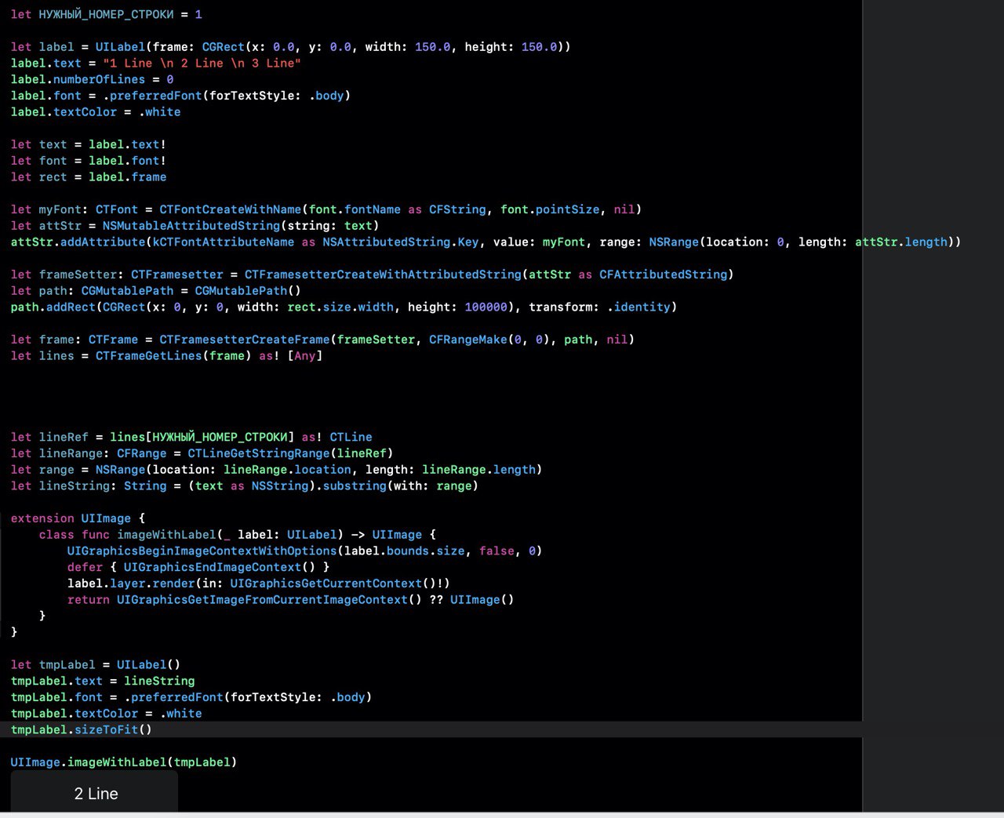Click 'lines[НУЖНЫЙ_НОМЕР_СТРОКИ]' subscript expression
This screenshot has width=1004, height=818.
click(202, 437)
